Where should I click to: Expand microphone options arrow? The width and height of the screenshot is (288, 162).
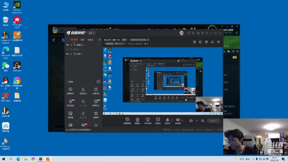[172, 120]
